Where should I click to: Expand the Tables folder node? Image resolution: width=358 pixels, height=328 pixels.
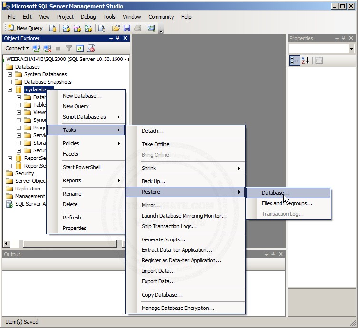coord(19,105)
